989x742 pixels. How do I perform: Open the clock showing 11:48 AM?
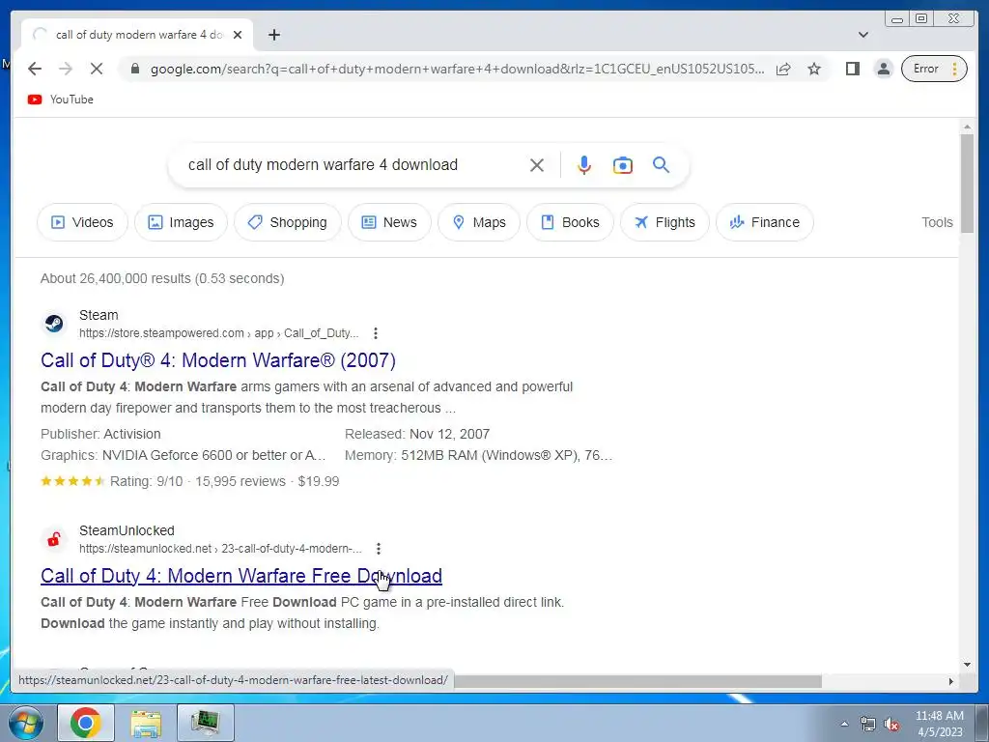[x=939, y=724]
